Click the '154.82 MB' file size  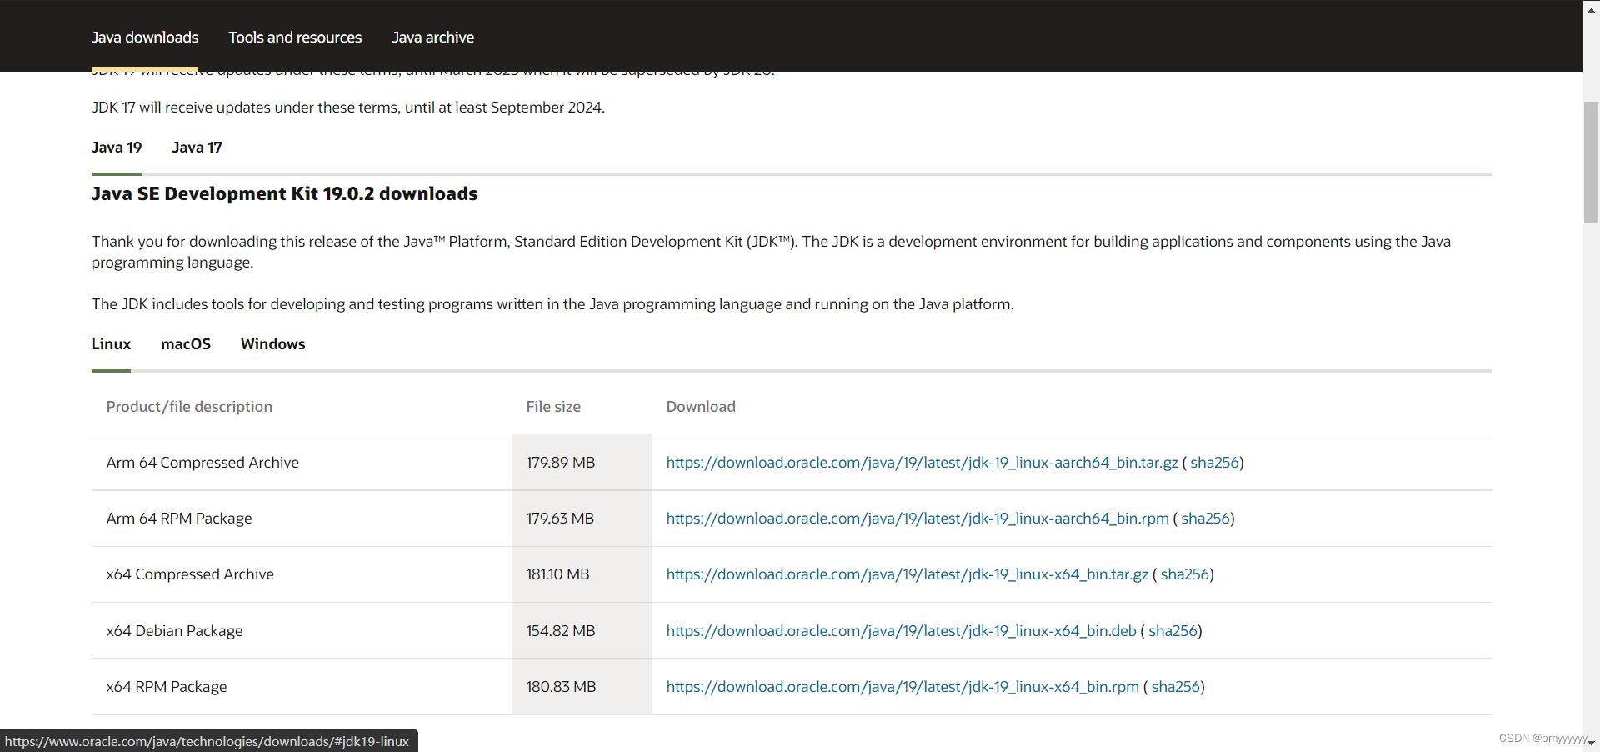pyautogui.click(x=561, y=631)
